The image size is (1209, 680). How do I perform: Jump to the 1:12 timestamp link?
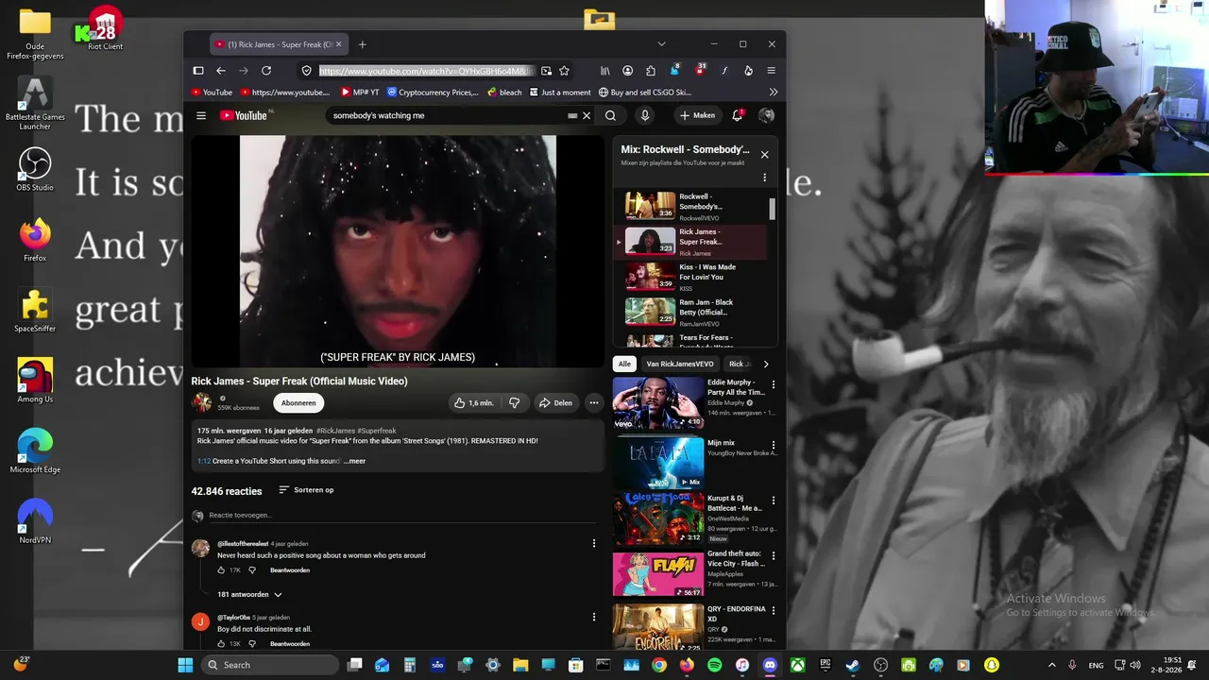pyautogui.click(x=204, y=461)
